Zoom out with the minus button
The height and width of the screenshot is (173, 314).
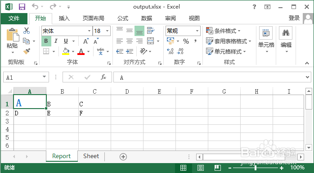coord(230,168)
